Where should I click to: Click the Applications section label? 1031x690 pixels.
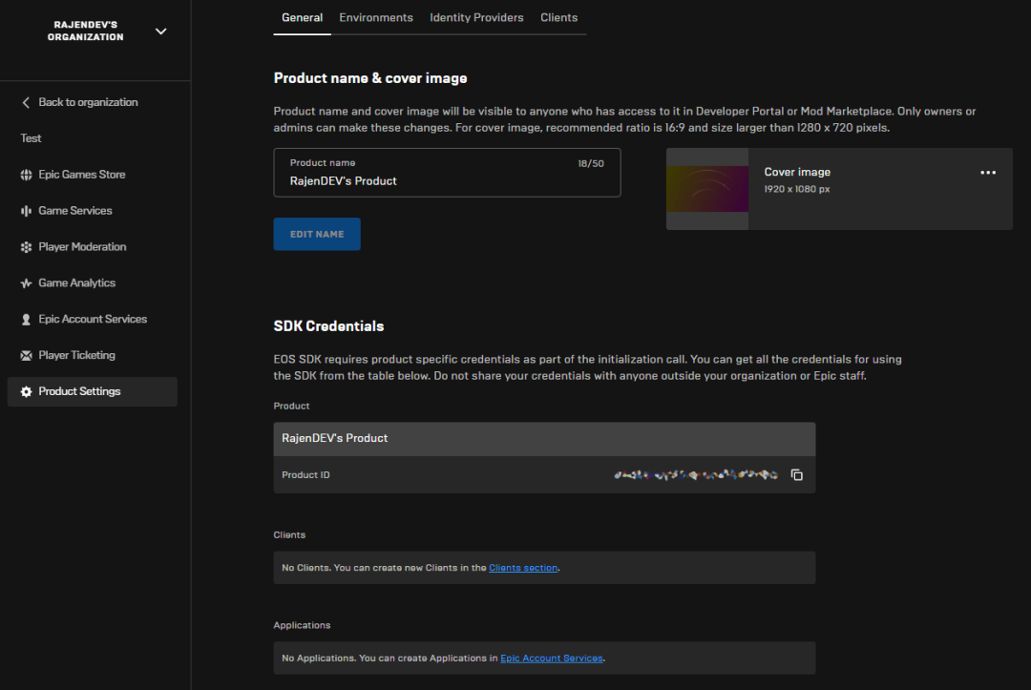[302, 625]
